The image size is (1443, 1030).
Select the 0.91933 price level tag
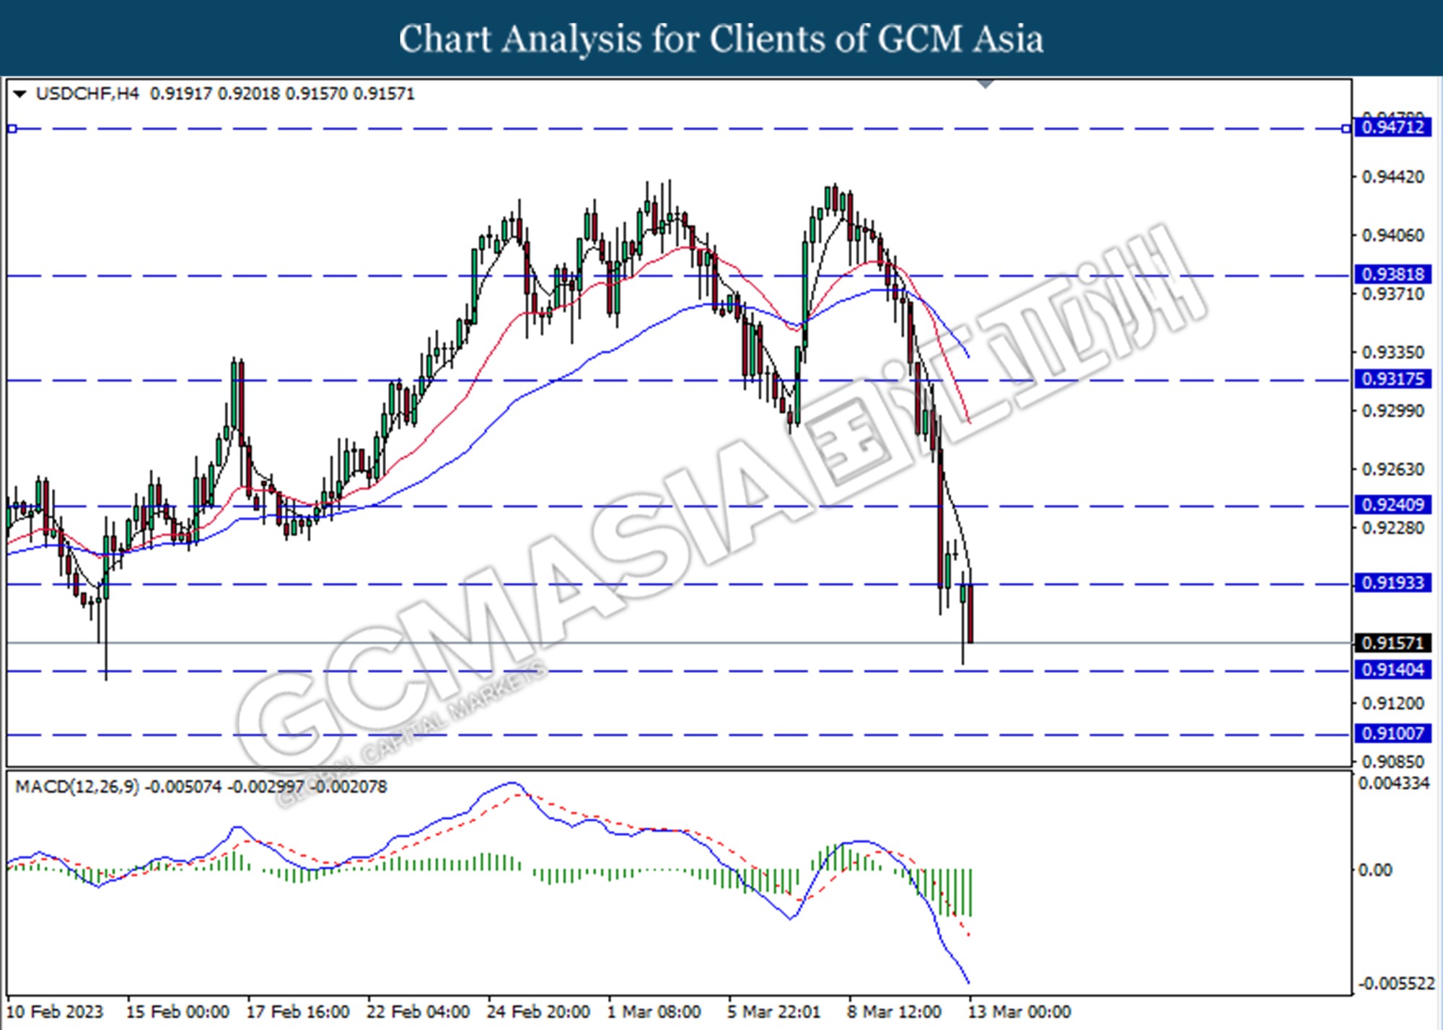pyautogui.click(x=1392, y=583)
